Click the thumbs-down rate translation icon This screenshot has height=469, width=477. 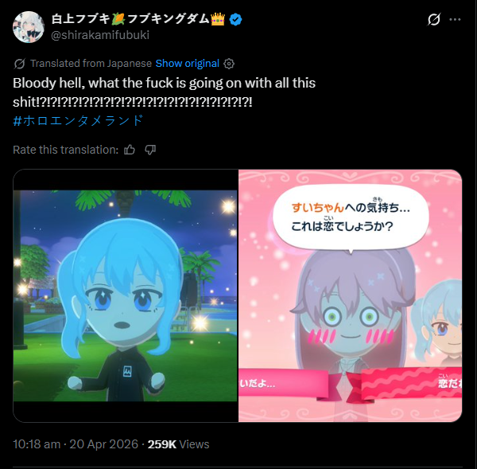[150, 150]
